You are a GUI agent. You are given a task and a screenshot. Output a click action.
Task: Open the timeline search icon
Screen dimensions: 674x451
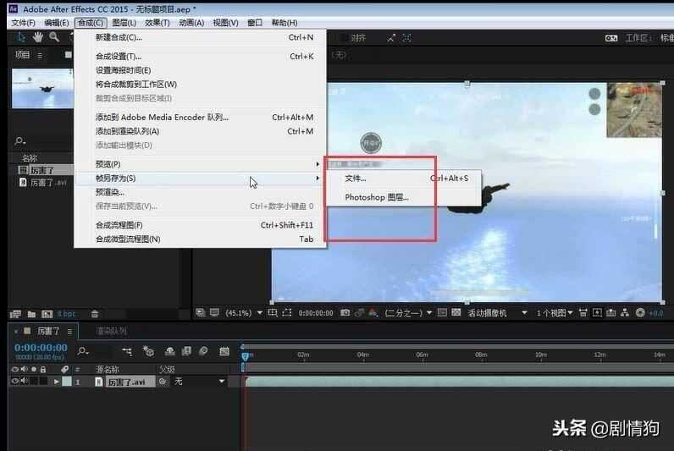pyautogui.click(x=83, y=351)
